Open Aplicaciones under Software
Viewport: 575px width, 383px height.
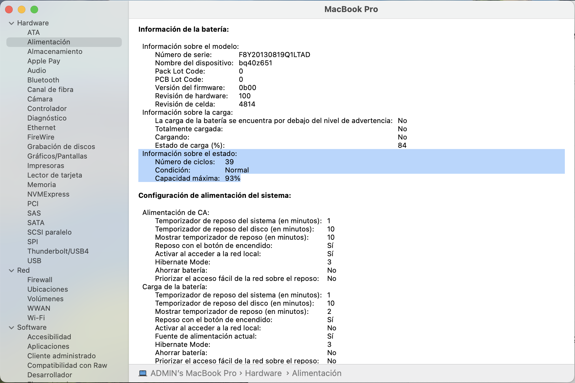click(48, 346)
